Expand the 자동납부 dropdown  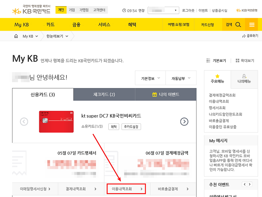(x=181, y=78)
